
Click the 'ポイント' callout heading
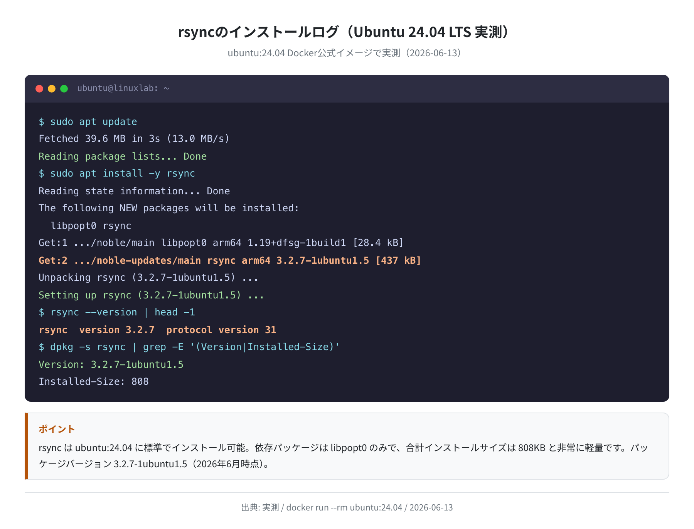(x=57, y=429)
